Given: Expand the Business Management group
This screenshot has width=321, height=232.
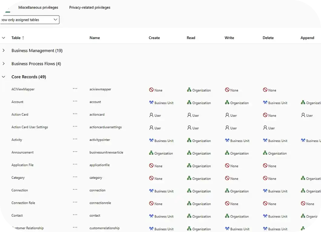Looking at the screenshot, I should [x=4, y=50].
